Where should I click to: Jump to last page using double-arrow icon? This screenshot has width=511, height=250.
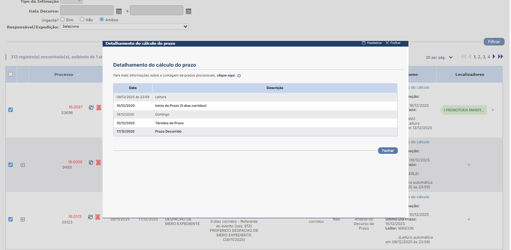tap(501, 56)
